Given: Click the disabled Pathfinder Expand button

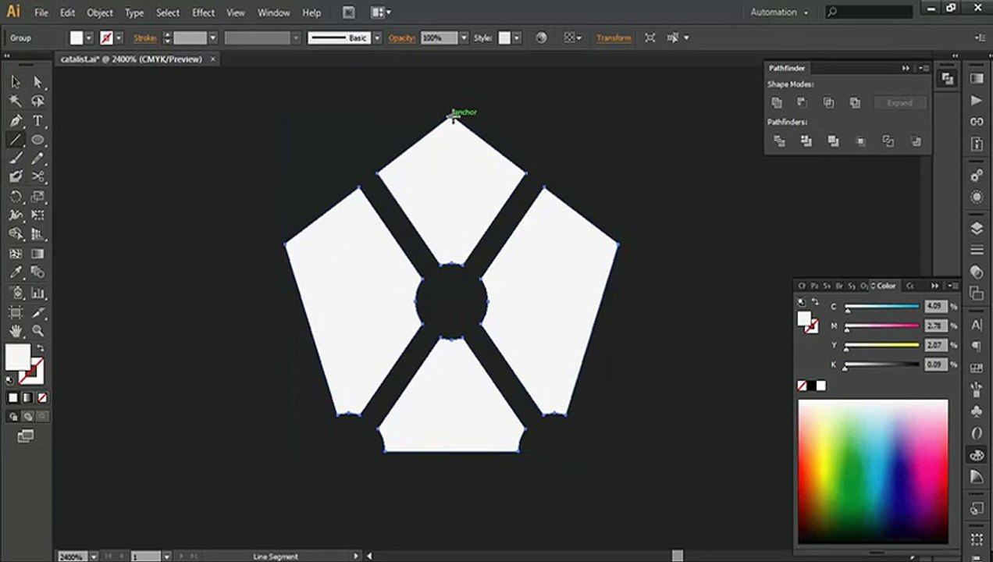Looking at the screenshot, I should click(899, 103).
